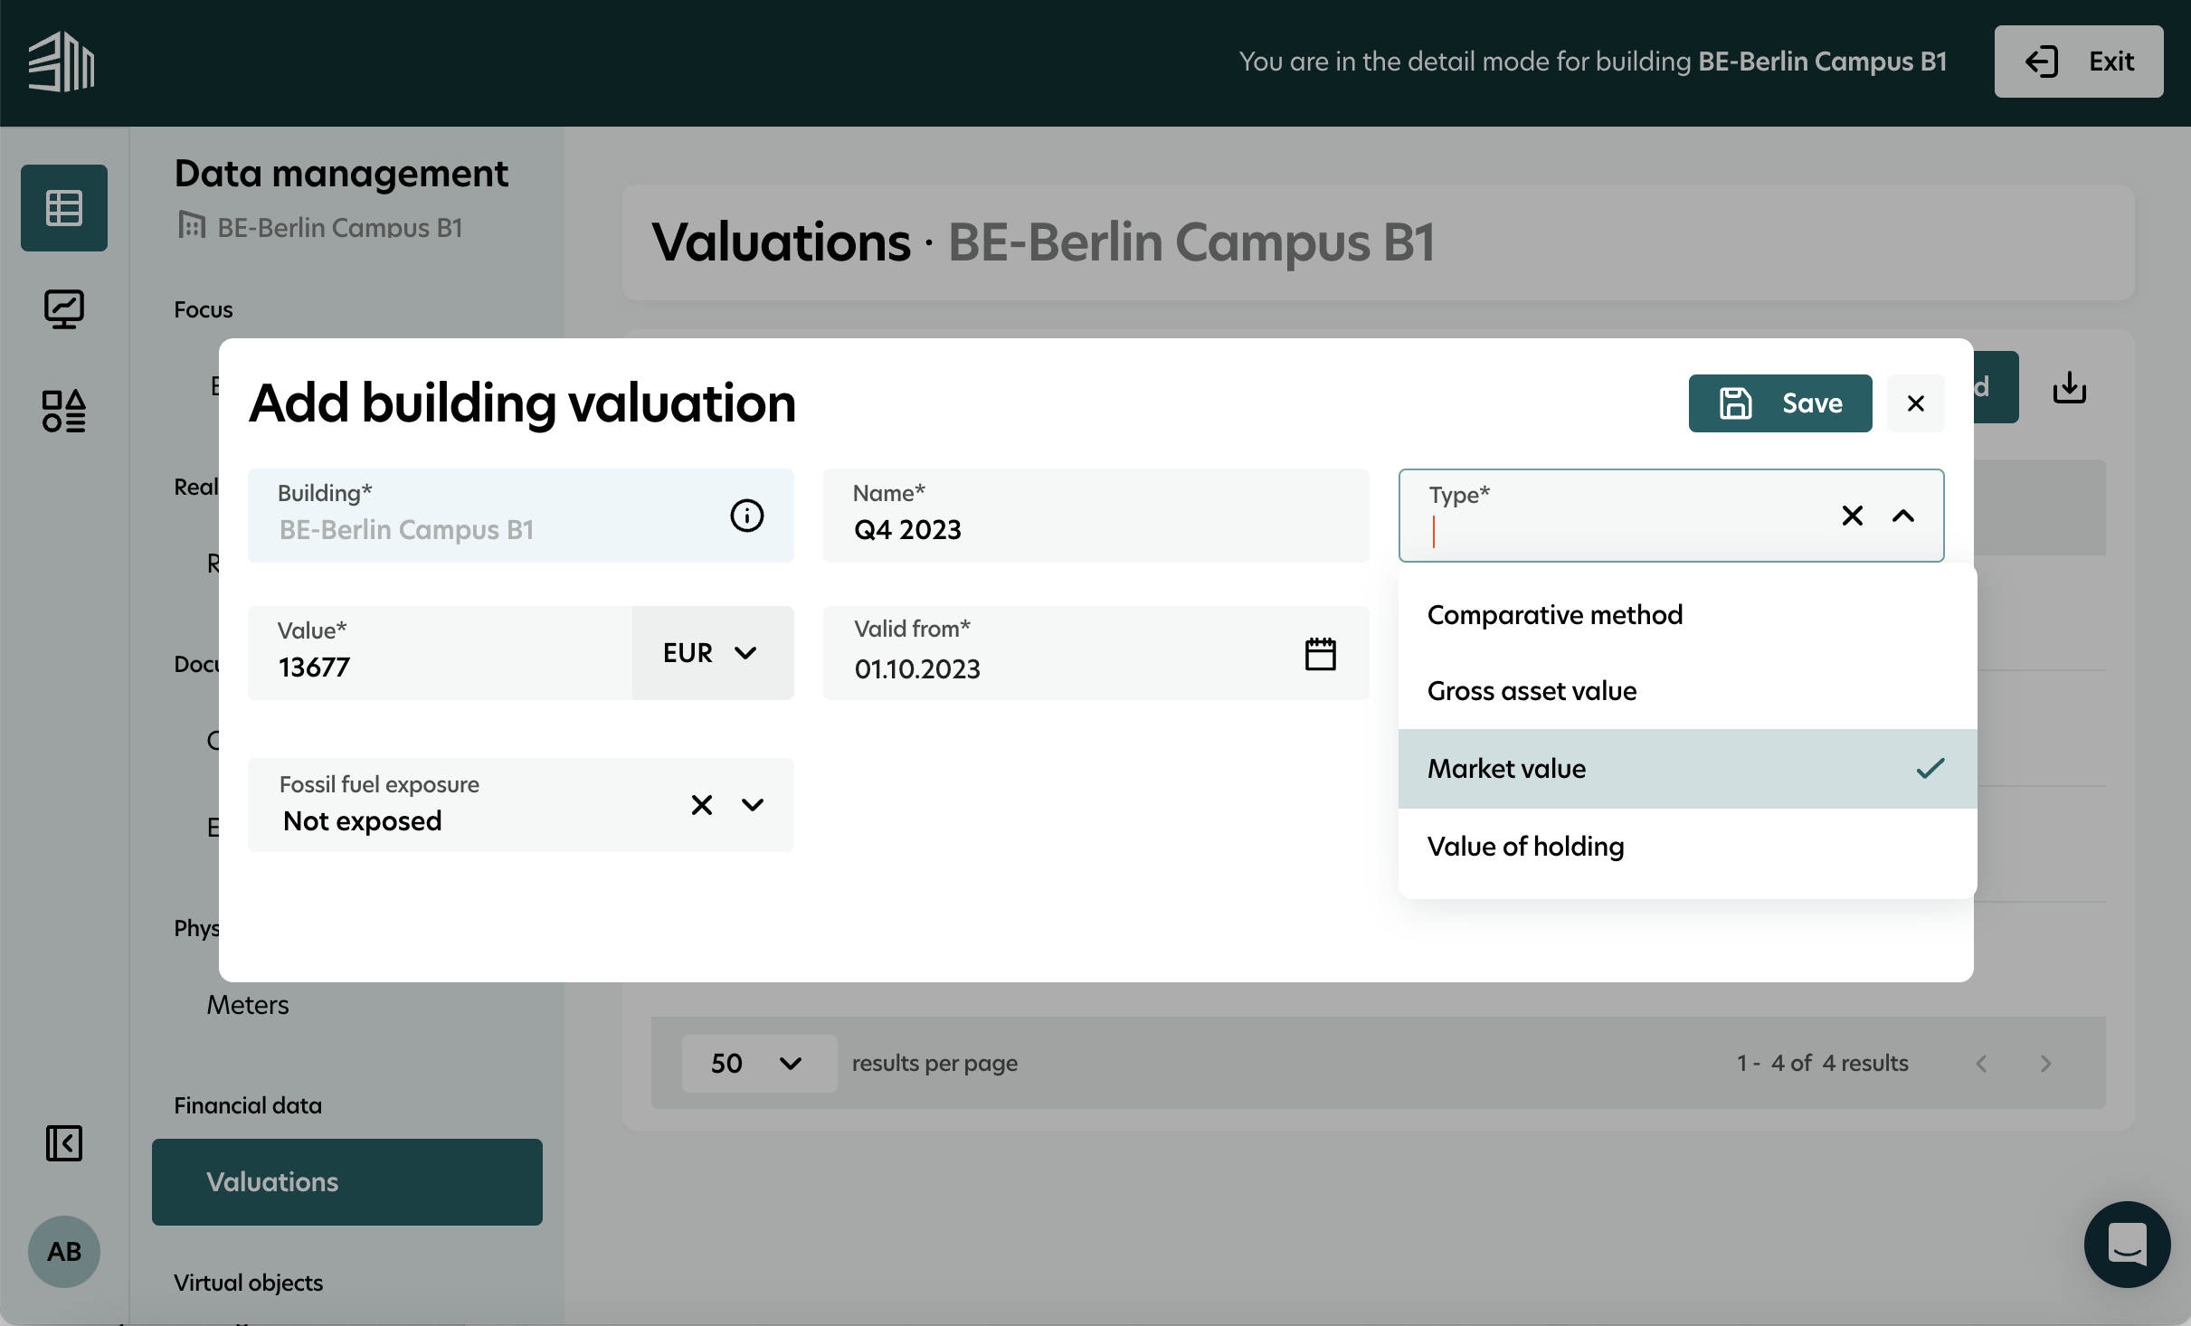Go to the next results page

click(x=2046, y=1064)
